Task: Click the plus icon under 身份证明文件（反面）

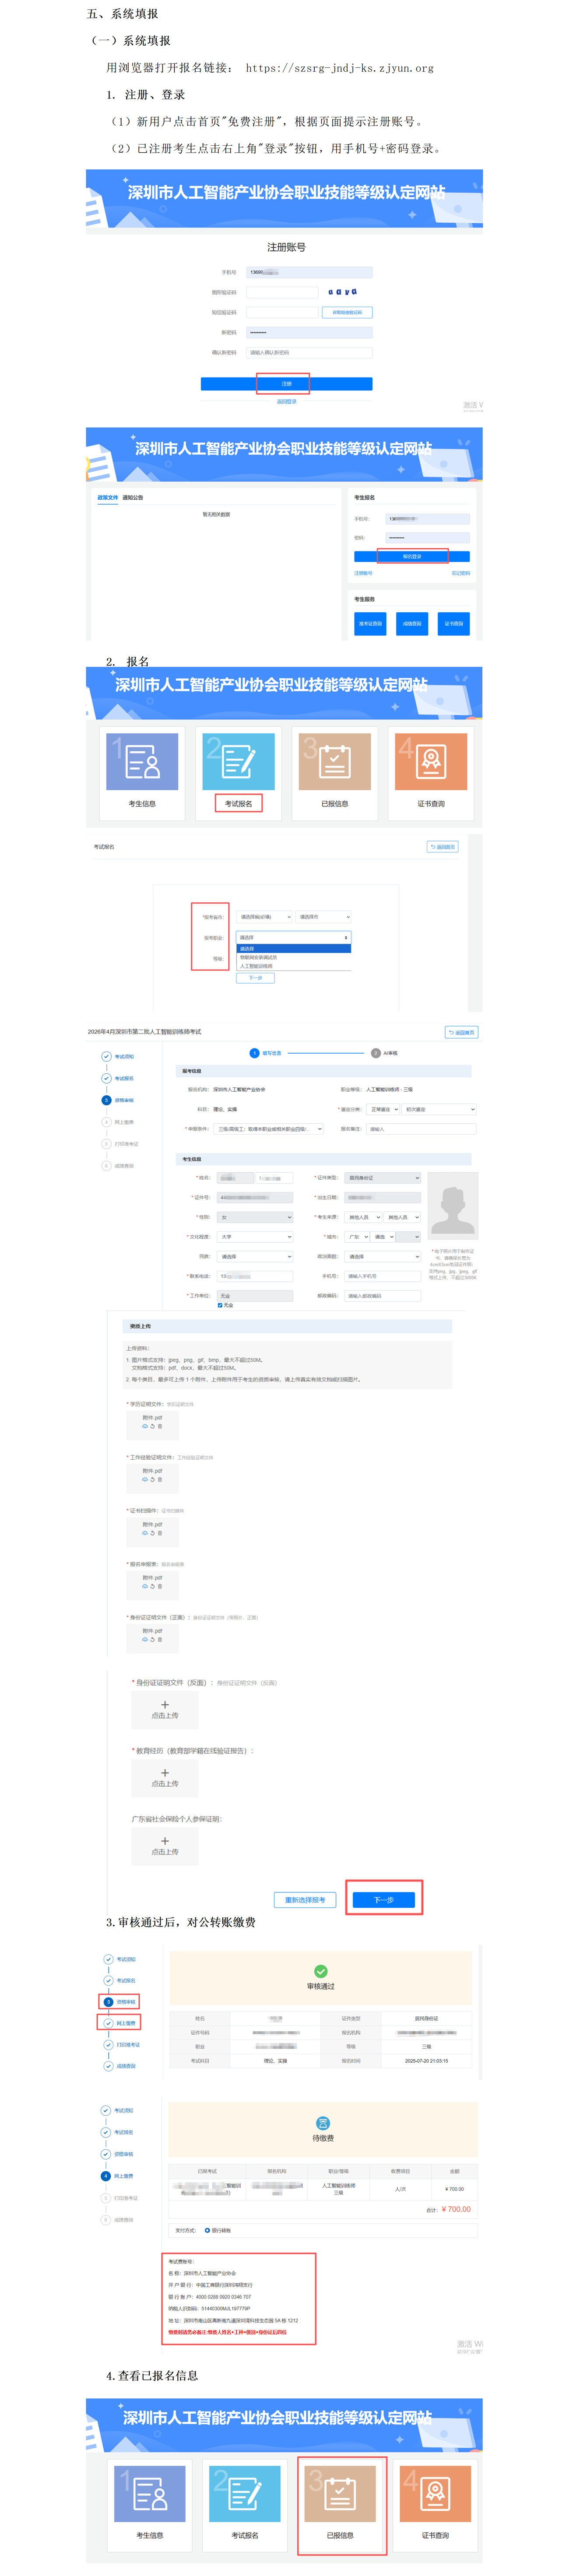Action: click(165, 1705)
